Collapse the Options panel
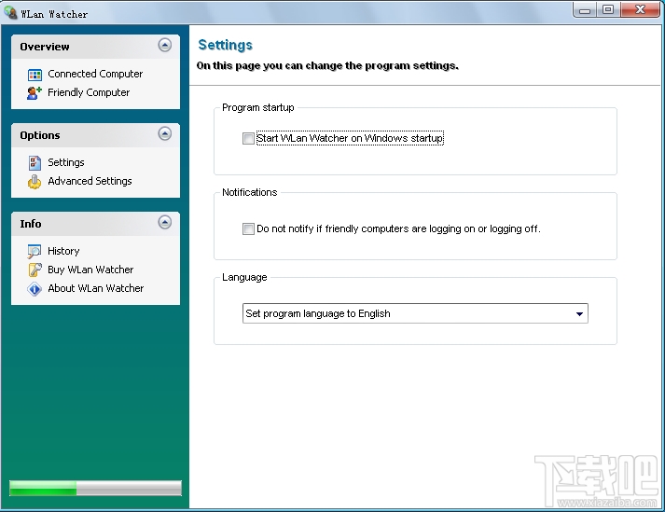This screenshot has width=665, height=512. click(x=165, y=133)
